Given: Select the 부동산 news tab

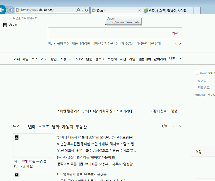Looking at the screenshot, I should coord(81,127).
